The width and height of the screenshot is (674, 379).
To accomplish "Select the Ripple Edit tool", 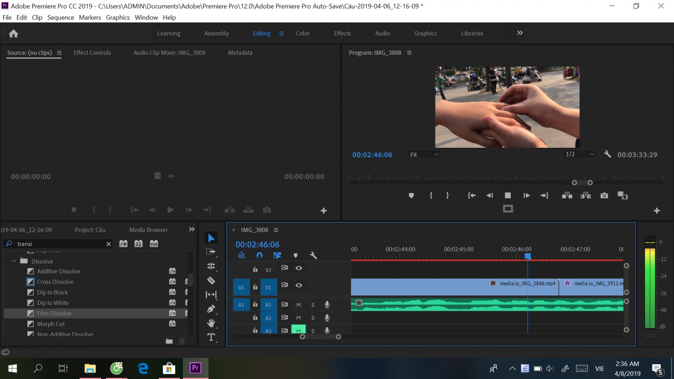I will tap(211, 266).
